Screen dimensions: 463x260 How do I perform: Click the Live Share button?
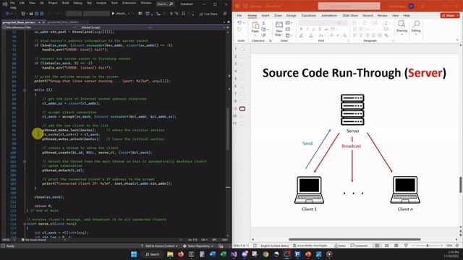[208, 14]
